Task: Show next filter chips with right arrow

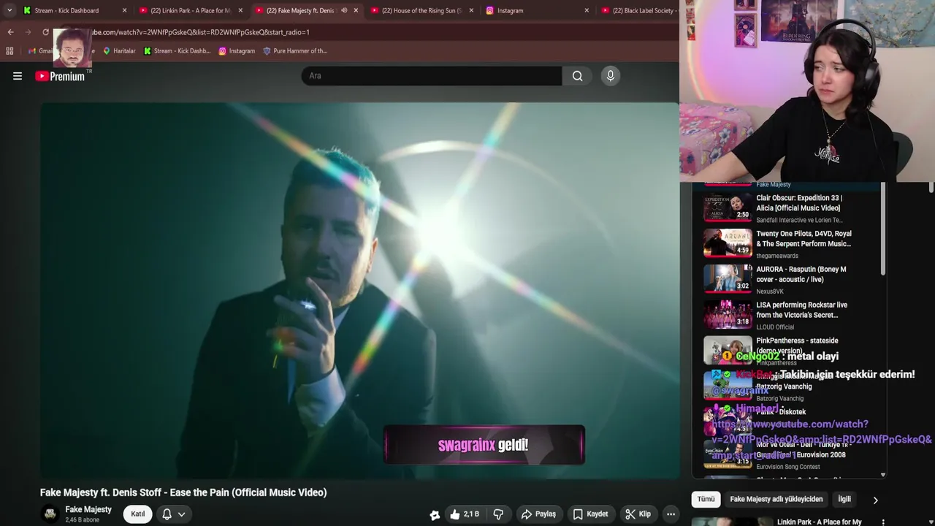Action: point(875,500)
